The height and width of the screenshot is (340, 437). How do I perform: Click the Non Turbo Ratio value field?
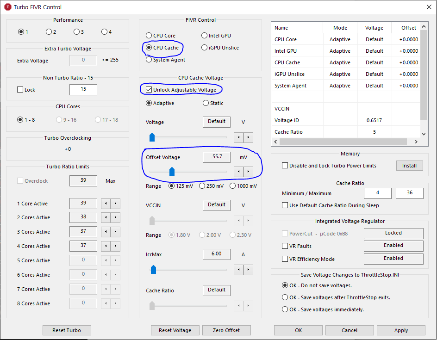point(83,89)
